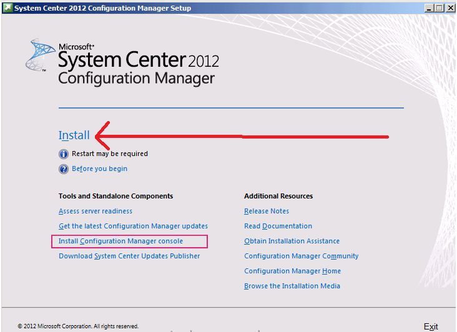Open Assess server readiness tool
Viewport: 457px width, 332px height.
pos(96,211)
